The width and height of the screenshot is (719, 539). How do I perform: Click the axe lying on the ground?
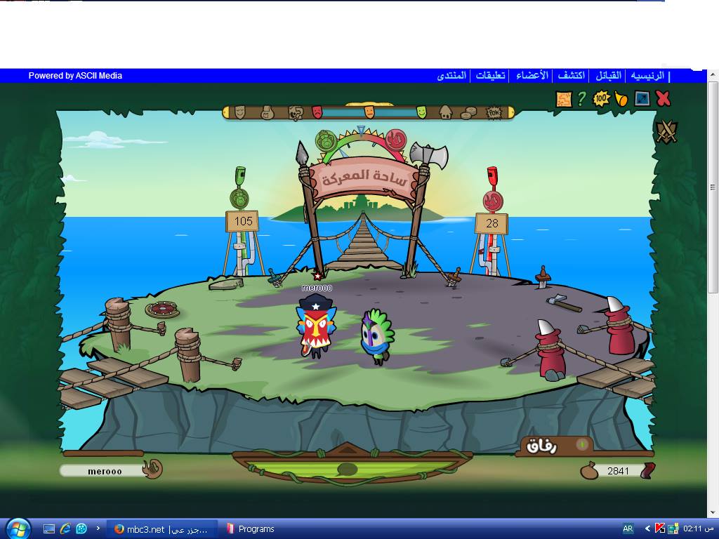click(564, 302)
